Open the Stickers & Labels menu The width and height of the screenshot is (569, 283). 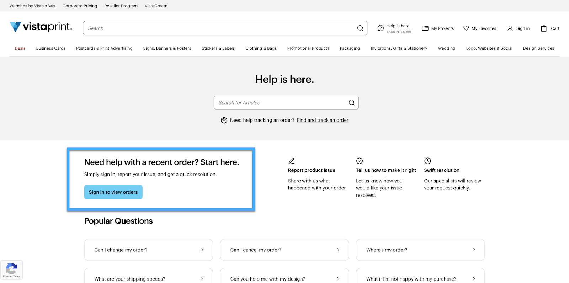click(x=218, y=48)
